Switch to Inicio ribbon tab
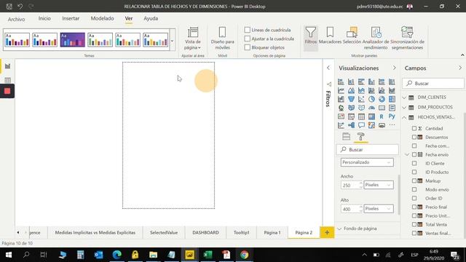The height and width of the screenshot is (262, 466). click(x=44, y=18)
